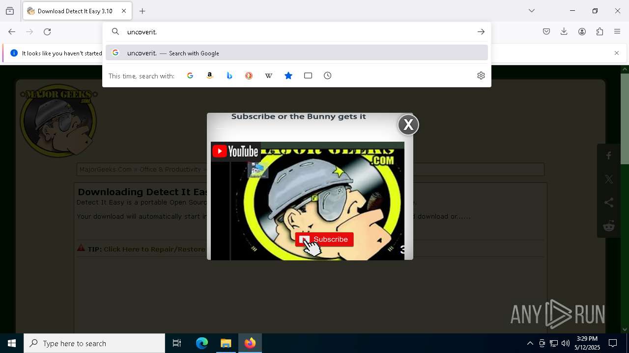Show hidden system tray icons
This screenshot has width=629, height=353.
click(530, 343)
